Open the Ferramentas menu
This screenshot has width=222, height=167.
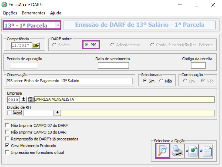(33, 13)
